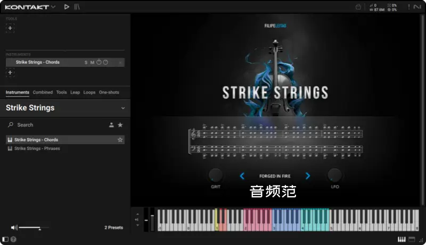Click the resize grip icon at bottom right

(421, 240)
